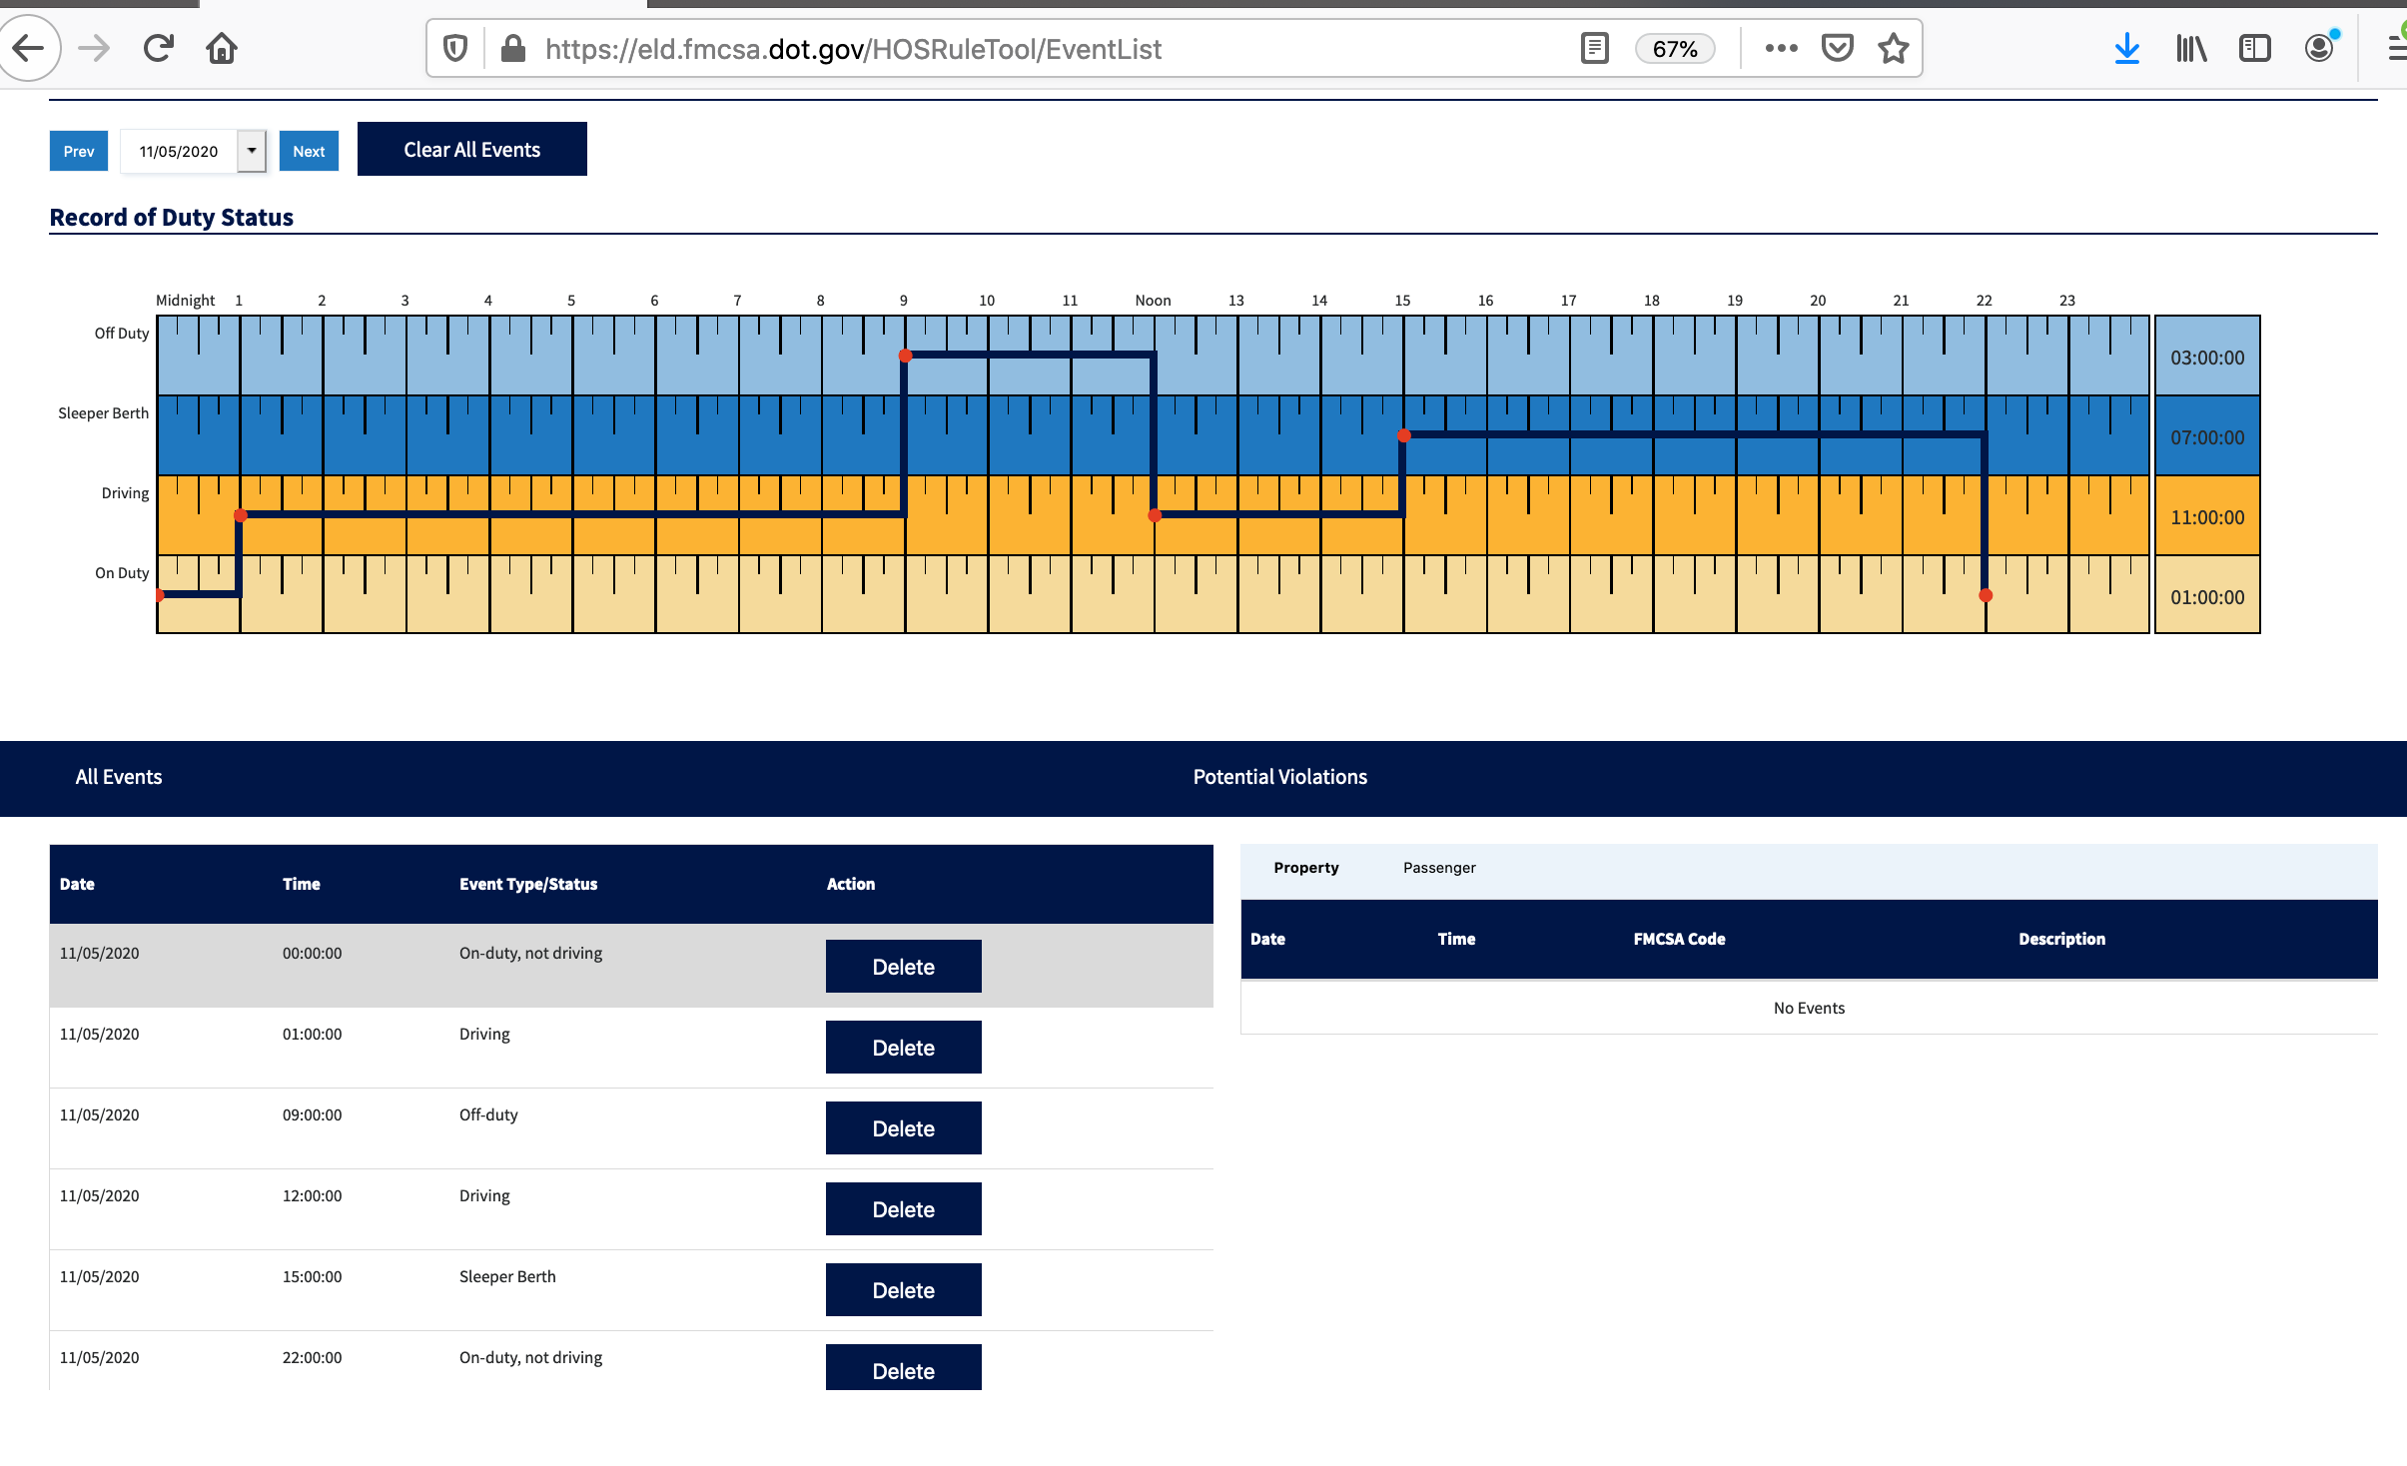
Task: Click the 11/05/2020 date input field
Action: click(x=179, y=151)
